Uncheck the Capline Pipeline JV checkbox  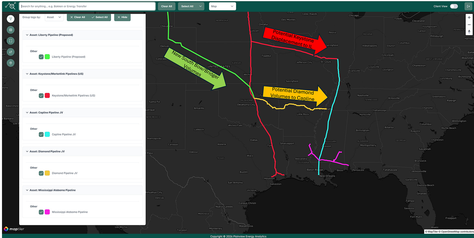coord(41,134)
